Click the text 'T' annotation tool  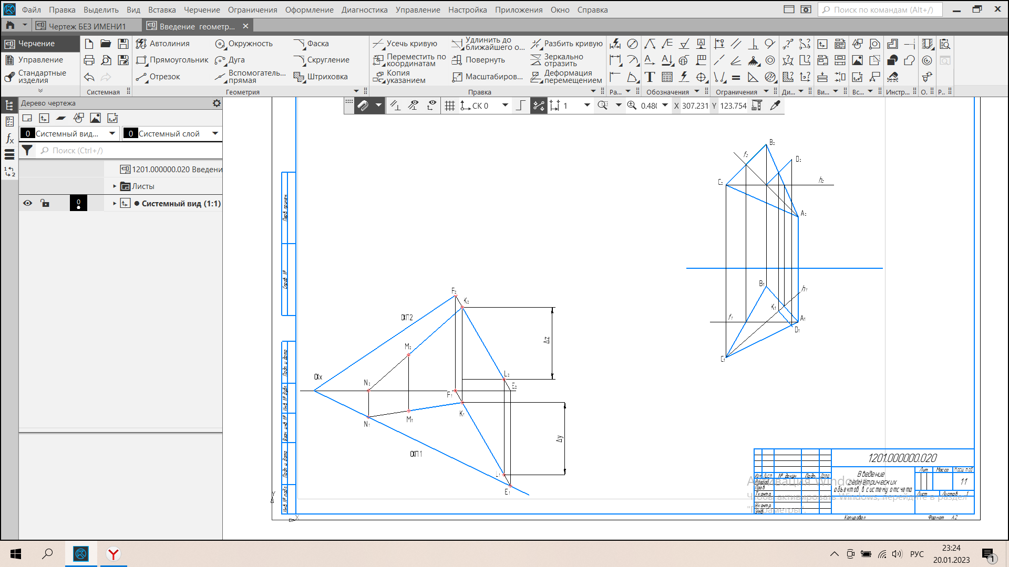[x=650, y=77]
